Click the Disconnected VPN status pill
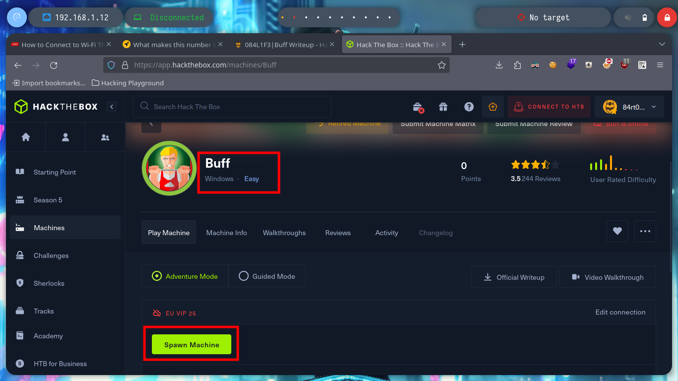The width and height of the screenshot is (678, 381). click(170, 17)
